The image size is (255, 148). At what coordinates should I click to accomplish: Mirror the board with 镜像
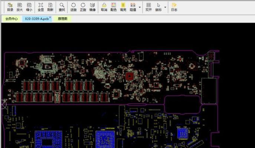point(92,7)
